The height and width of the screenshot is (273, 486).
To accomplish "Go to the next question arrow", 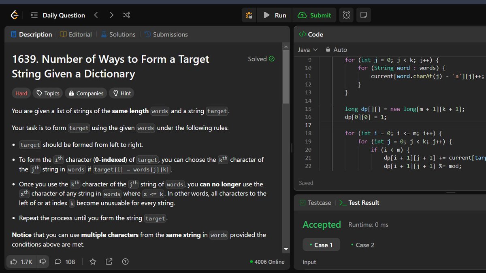I will pos(111,15).
